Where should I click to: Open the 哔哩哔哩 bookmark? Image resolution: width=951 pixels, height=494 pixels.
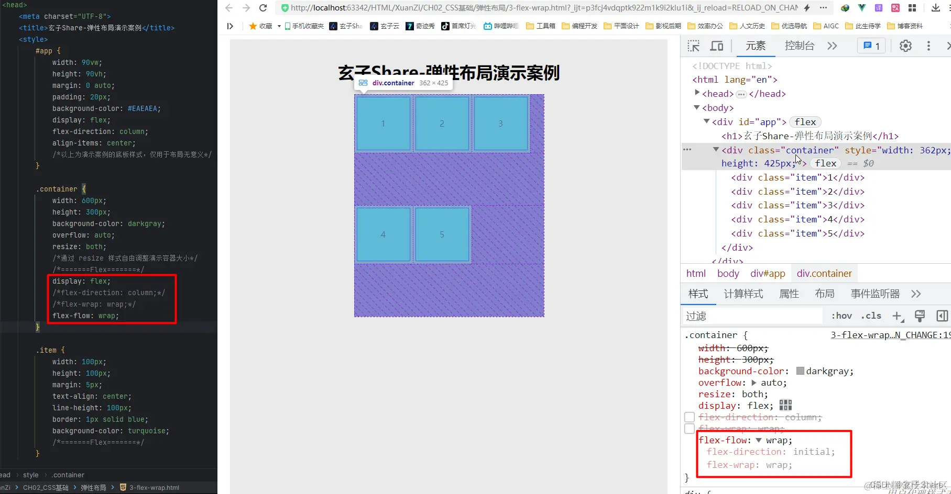click(x=501, y=26)
